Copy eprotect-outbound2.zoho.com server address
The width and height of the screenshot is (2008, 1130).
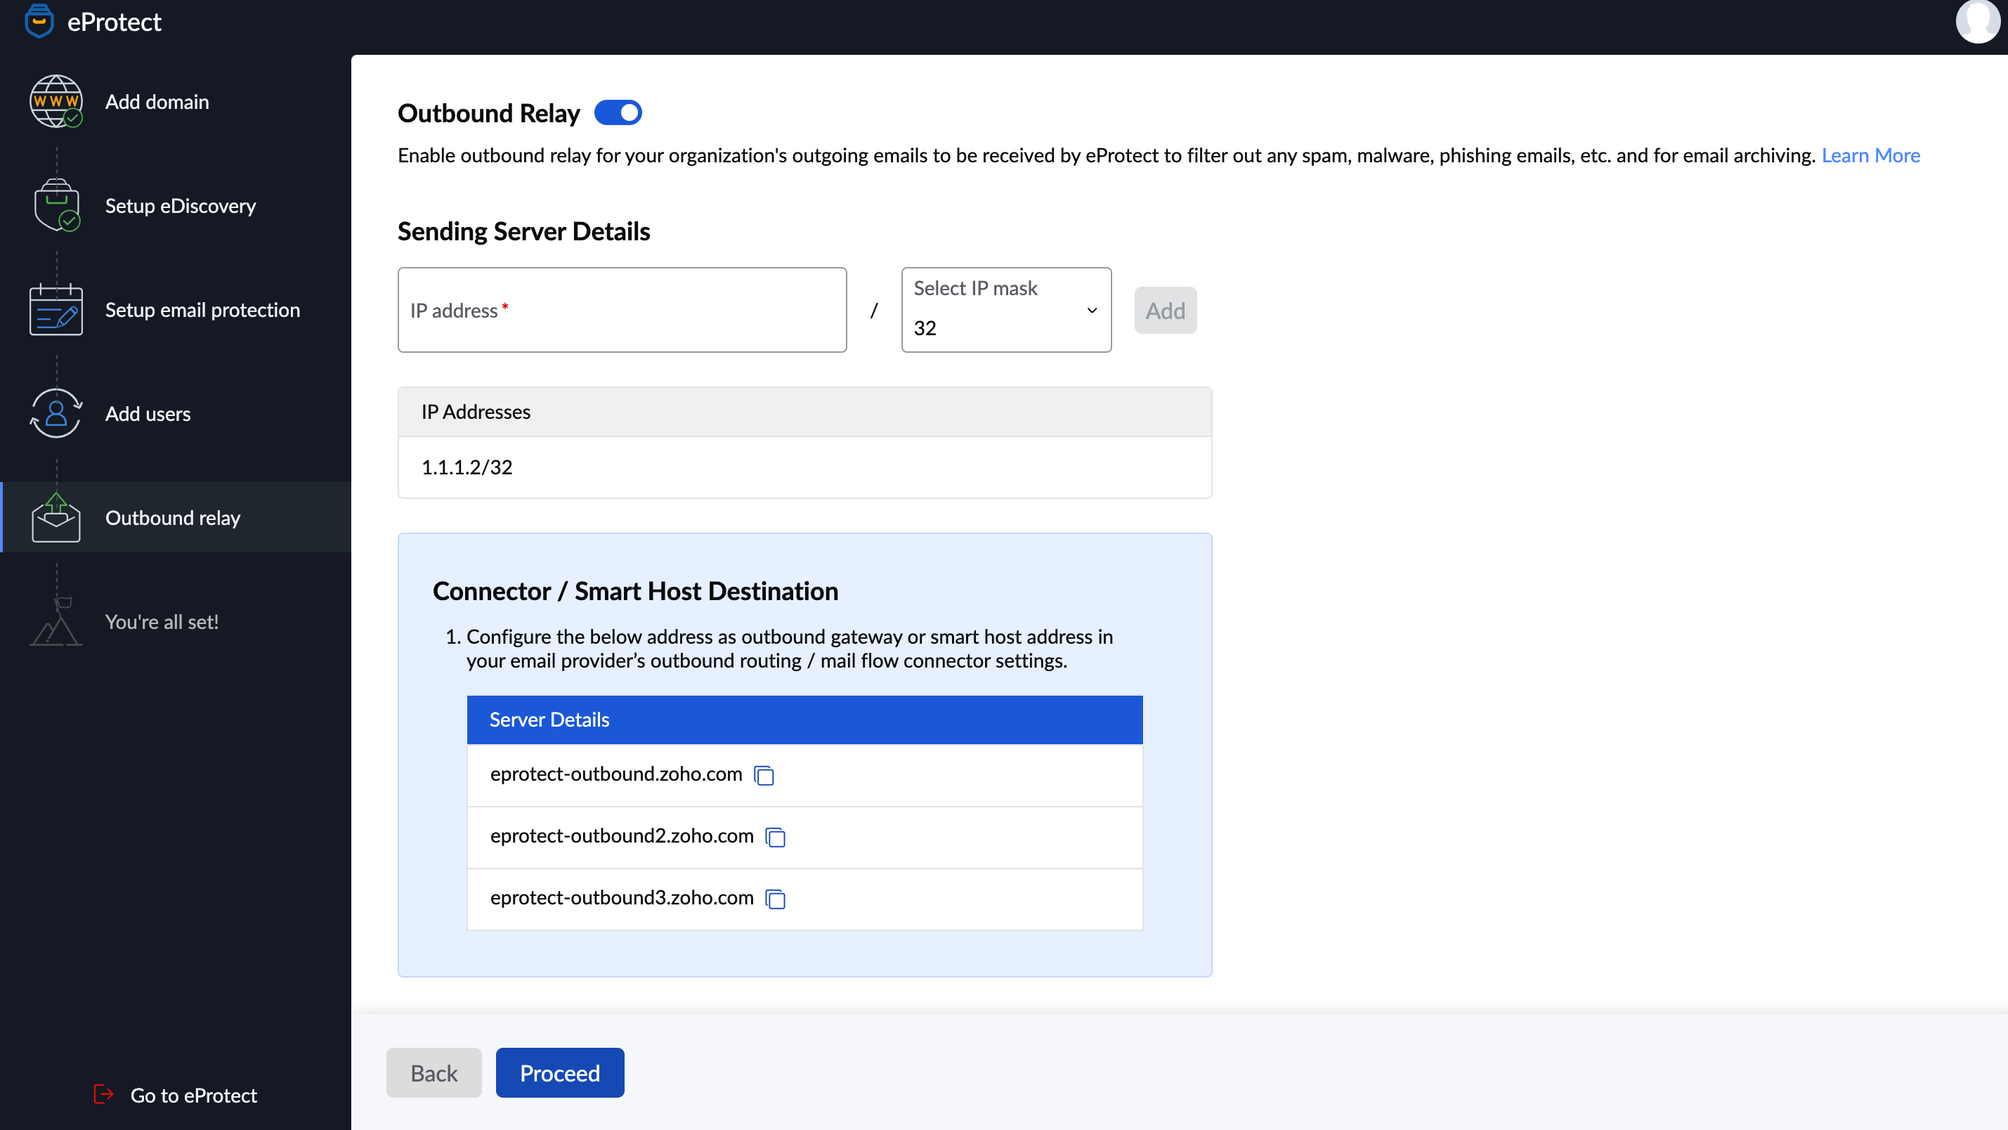pos(775,837)
